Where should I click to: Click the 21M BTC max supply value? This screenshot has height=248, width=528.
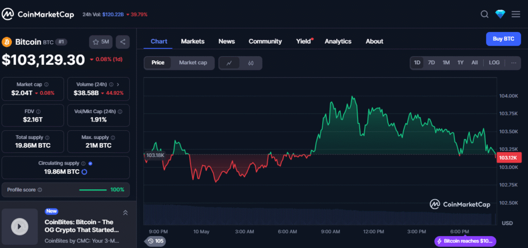(98, 146)
